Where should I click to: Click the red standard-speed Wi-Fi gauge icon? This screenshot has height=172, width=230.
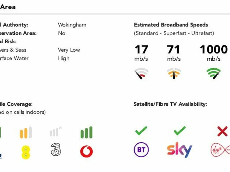[141, 73]
